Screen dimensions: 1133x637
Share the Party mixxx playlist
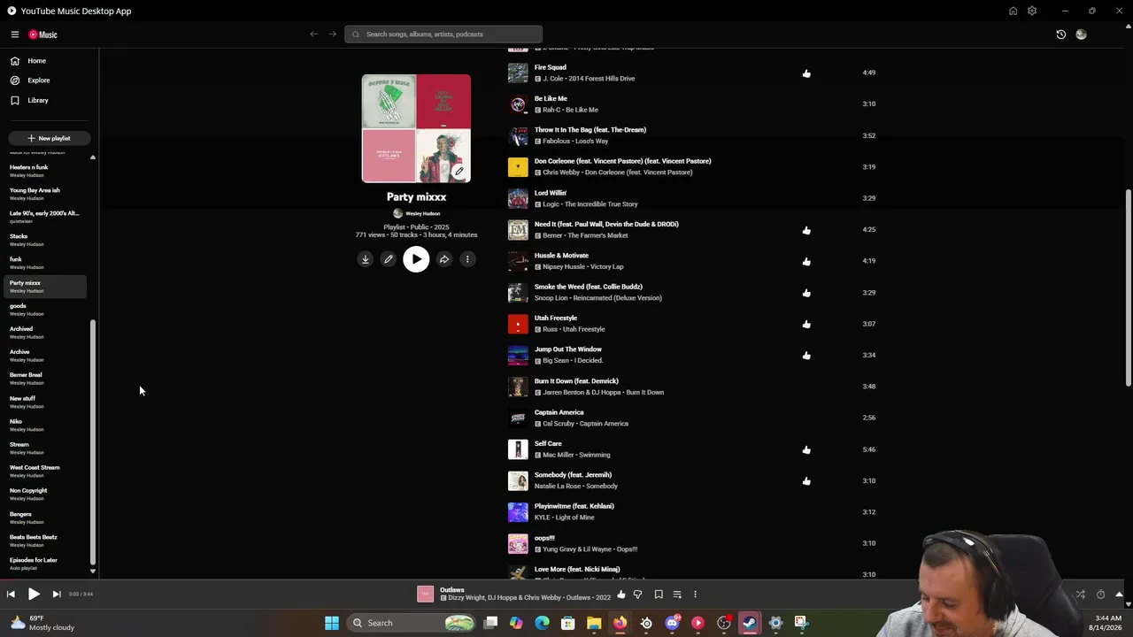[x=444, y=259]
